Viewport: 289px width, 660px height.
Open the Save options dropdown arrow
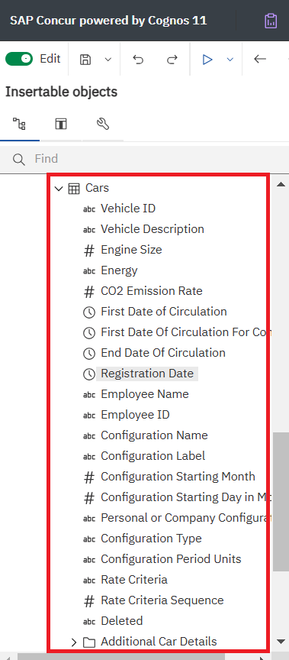tap(108, 60)
